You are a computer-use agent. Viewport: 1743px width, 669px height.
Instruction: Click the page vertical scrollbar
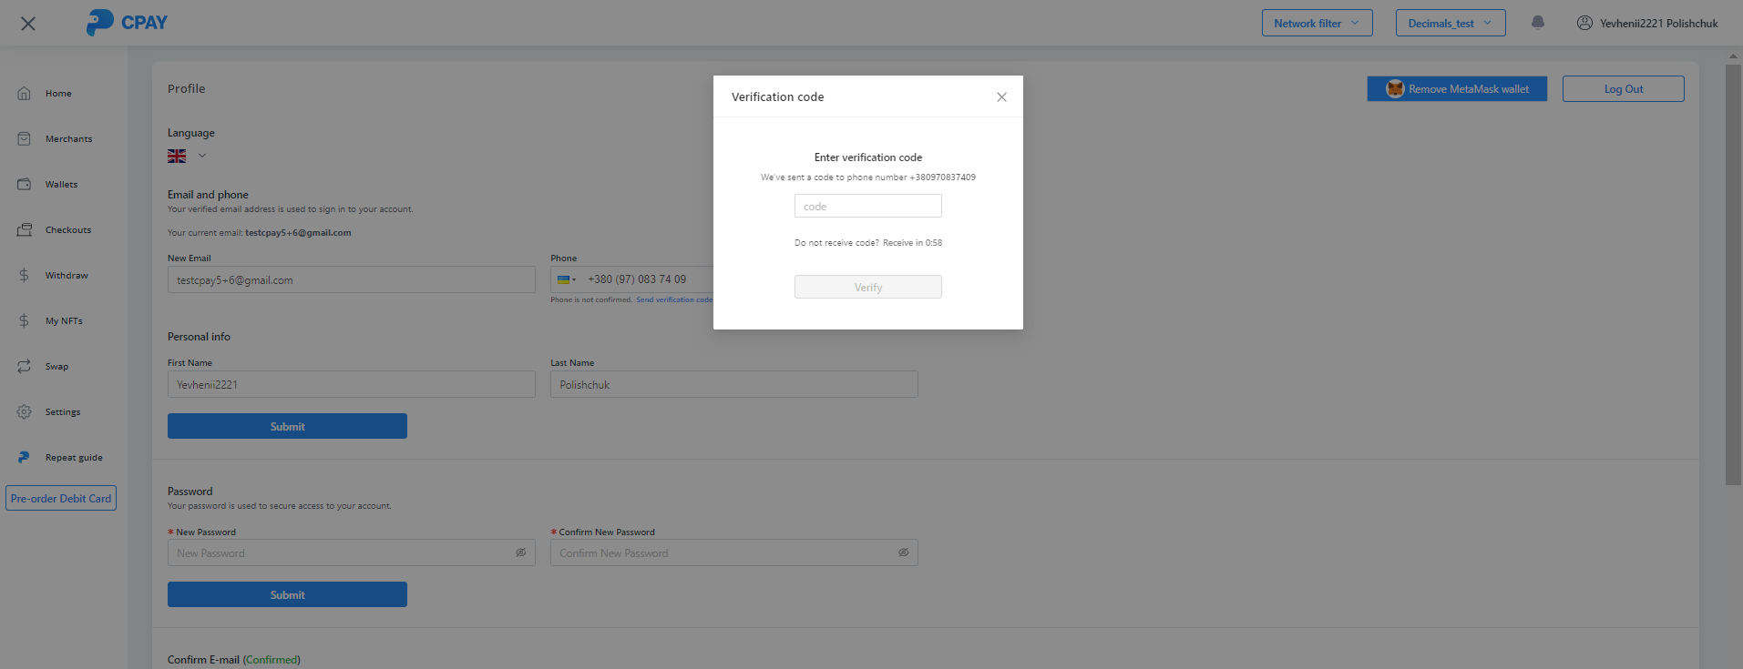coord(1733,273)
